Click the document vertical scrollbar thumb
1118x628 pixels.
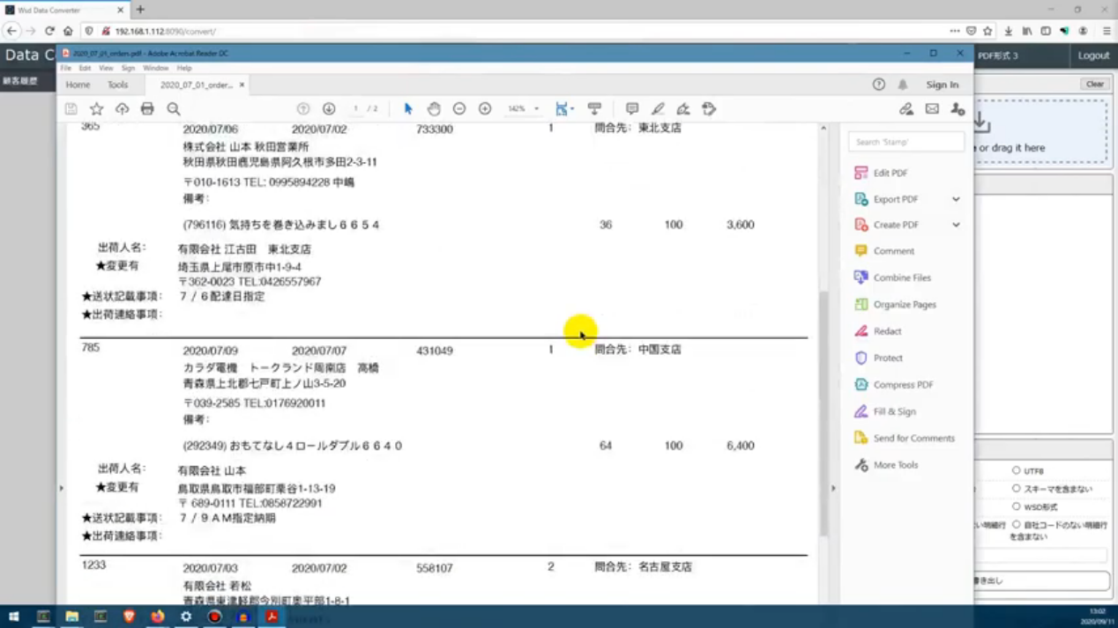[824, 414]
